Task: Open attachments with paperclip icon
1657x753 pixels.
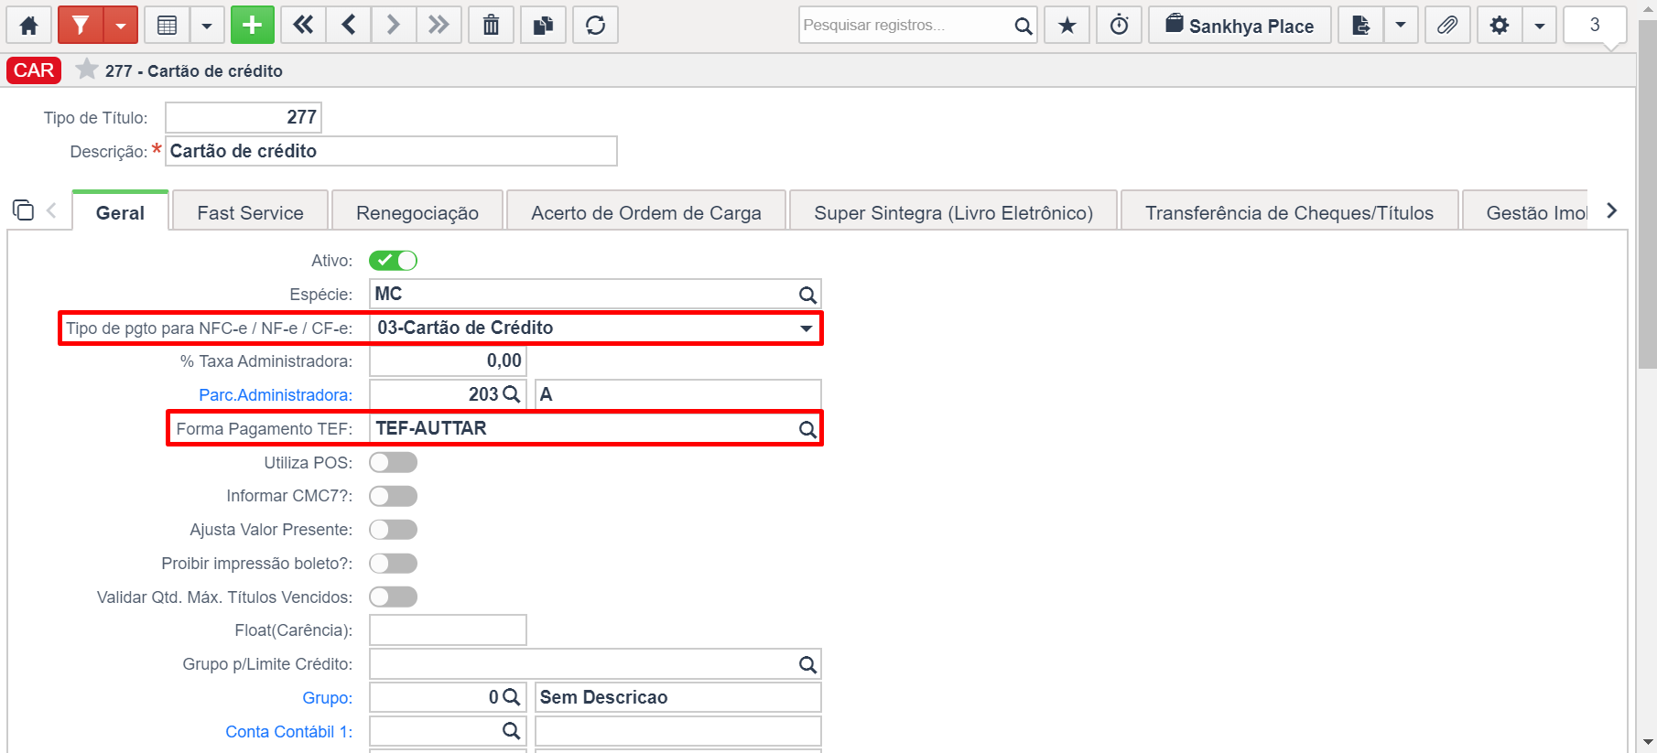Action: tap(1447, 26)
